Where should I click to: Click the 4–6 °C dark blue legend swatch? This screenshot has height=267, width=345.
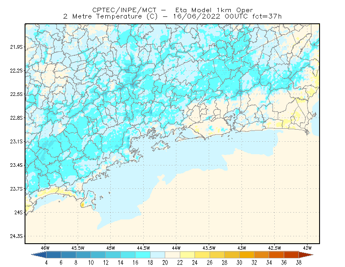tap(53, 254)
